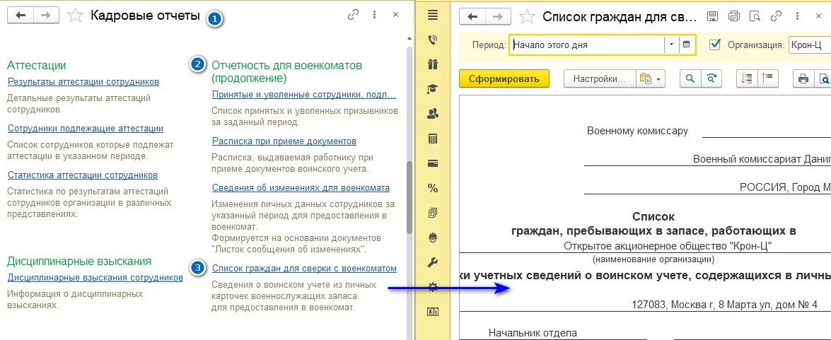Open the Настройки... button

(x=600, y=79)
